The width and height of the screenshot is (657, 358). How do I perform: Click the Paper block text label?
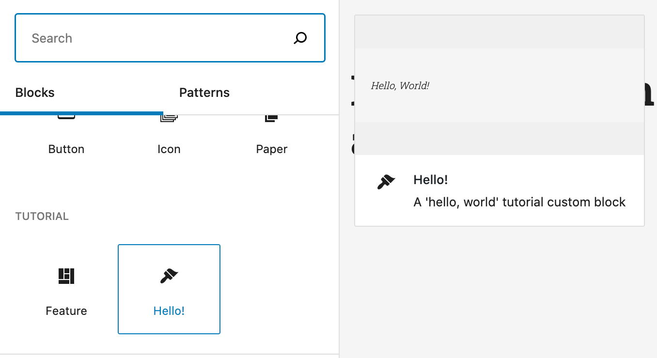click(x=271, y=149)
